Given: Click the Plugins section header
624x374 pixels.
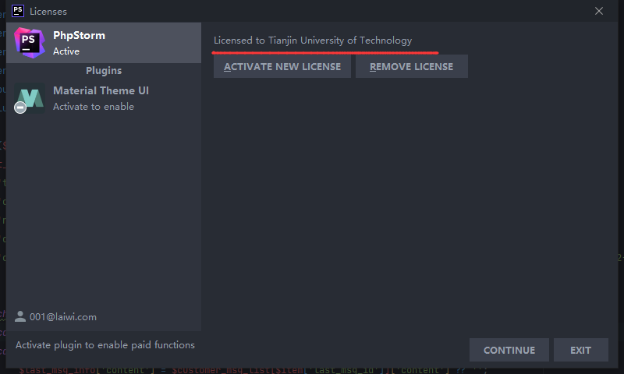Looking at the screenshot, I should (x=104, y=71).
